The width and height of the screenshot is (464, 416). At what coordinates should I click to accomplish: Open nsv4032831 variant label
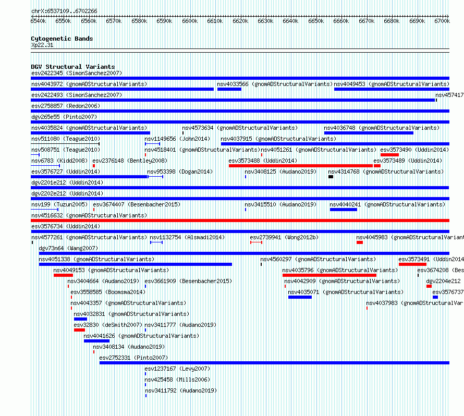(x=131, y=314)
